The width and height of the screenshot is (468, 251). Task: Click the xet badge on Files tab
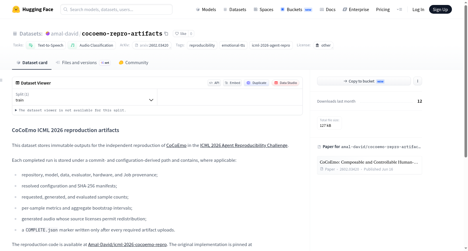pyautogui.click(x=105, y=63)
